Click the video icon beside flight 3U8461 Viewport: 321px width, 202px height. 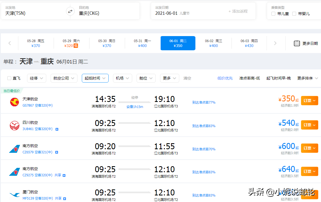click(x=57, y=129)
